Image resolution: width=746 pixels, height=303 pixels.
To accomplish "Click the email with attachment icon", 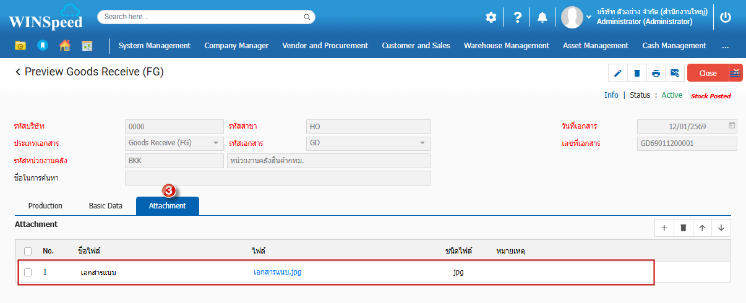I will (675, 73).
